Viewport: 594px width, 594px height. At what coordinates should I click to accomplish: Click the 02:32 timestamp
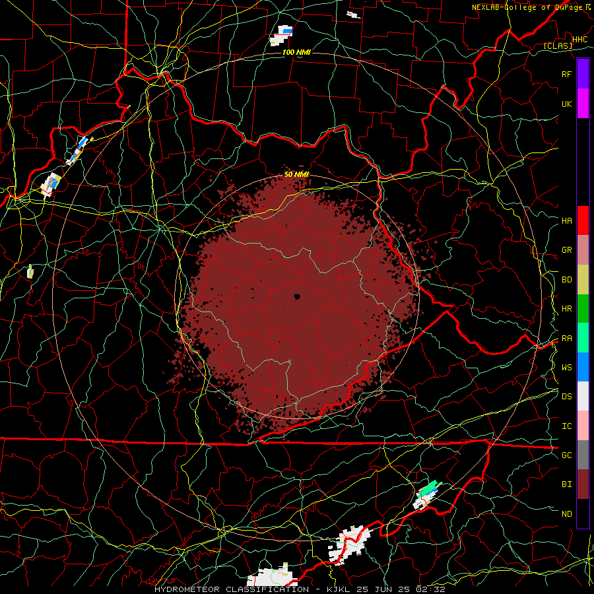pos(430,589)
